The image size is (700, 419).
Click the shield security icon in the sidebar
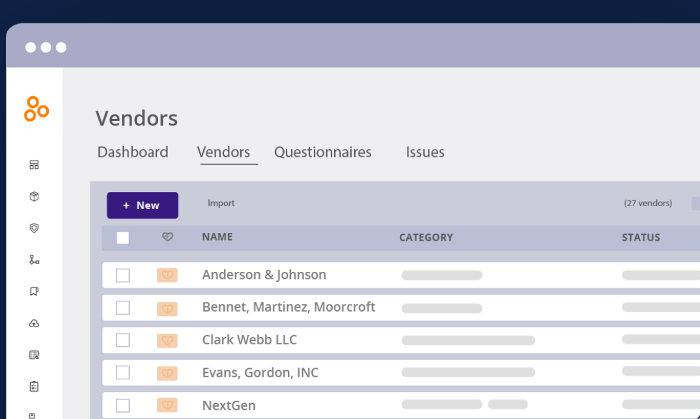pos(34,228)
